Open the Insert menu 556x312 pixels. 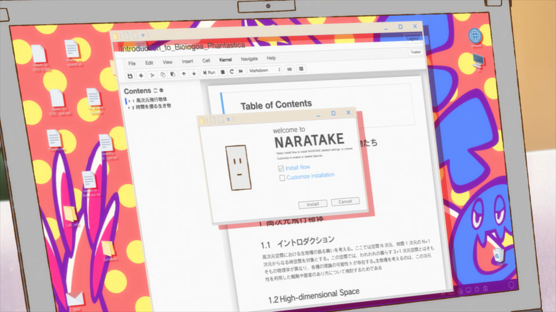click(x=187, y=61)
